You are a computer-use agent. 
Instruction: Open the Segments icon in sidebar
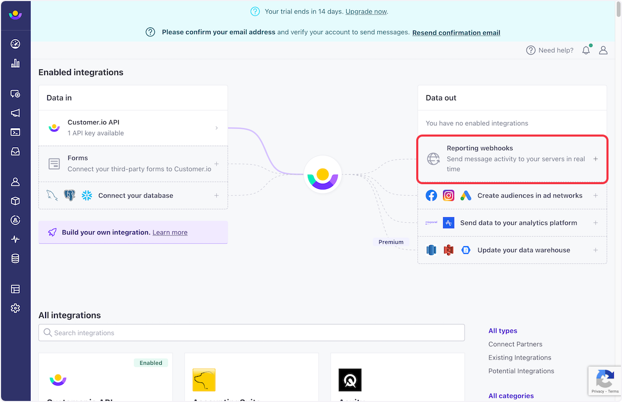coord(15,220)
